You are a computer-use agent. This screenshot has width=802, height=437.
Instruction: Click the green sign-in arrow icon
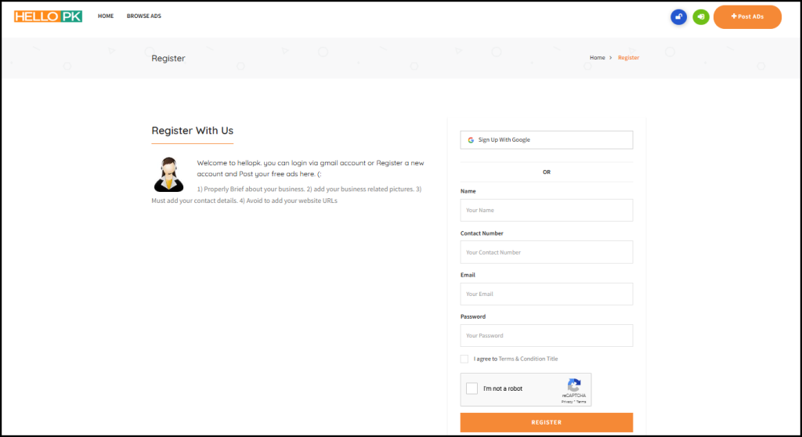(701, 16)
